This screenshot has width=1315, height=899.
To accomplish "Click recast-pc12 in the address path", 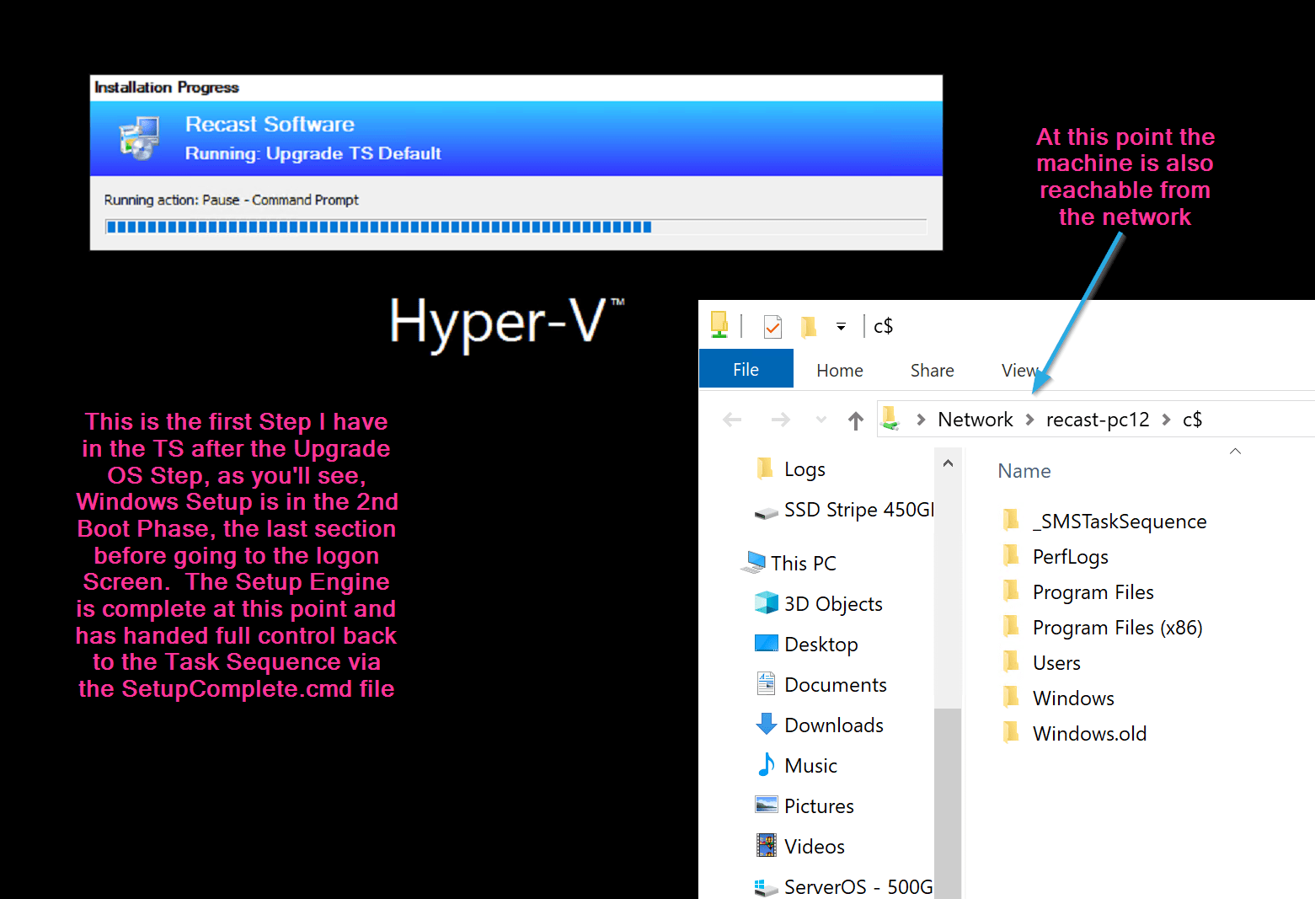I will pos(1097,420).
